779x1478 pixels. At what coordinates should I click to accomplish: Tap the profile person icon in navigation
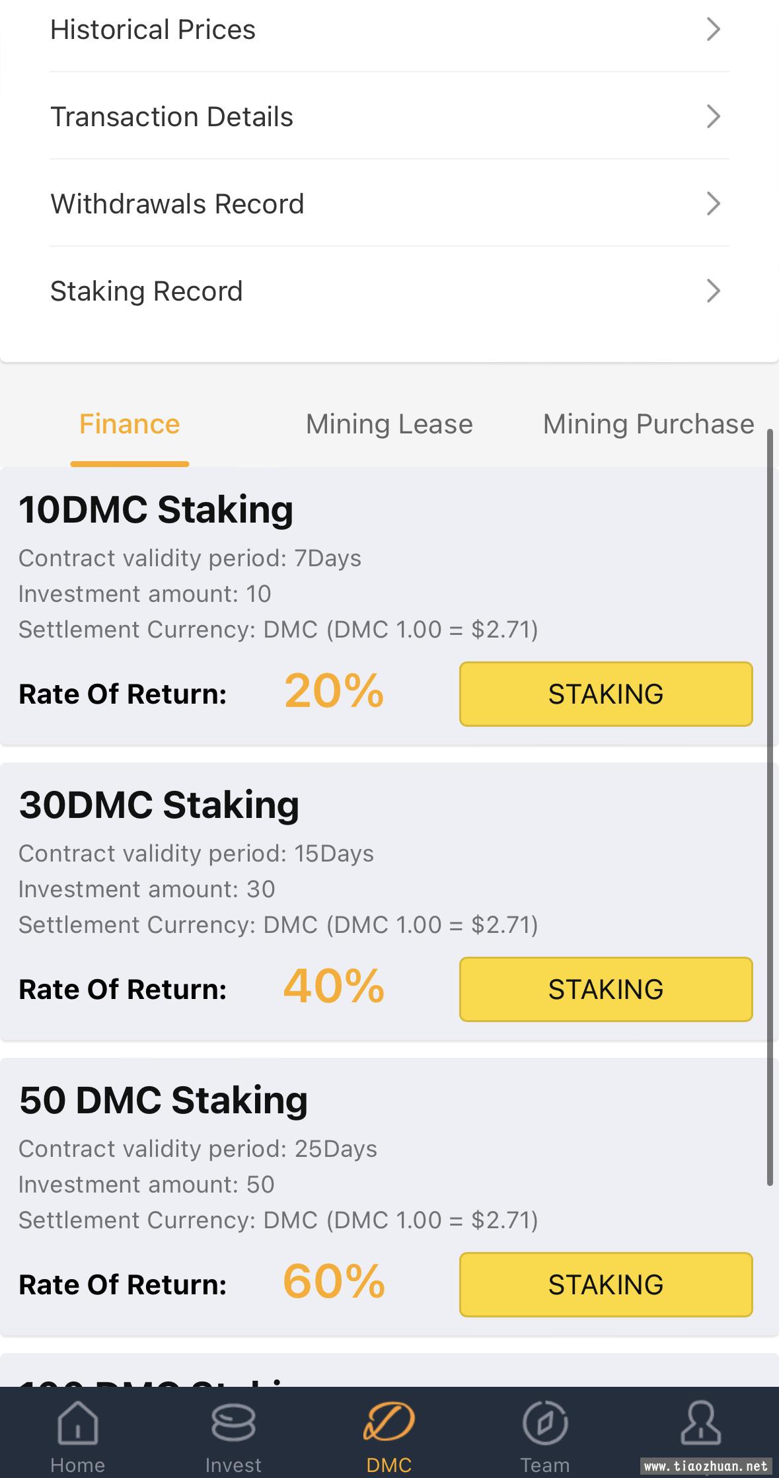coord(701,1423)
